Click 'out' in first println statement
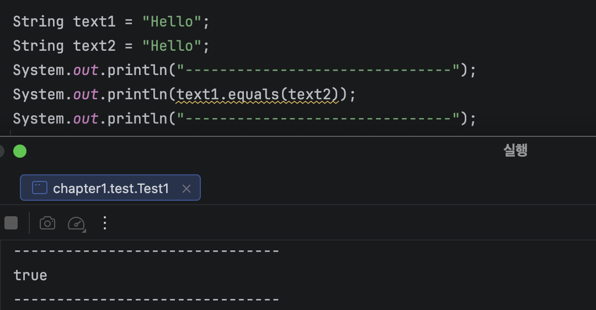This screenshot has height=310, width=596. pos(86,70)
